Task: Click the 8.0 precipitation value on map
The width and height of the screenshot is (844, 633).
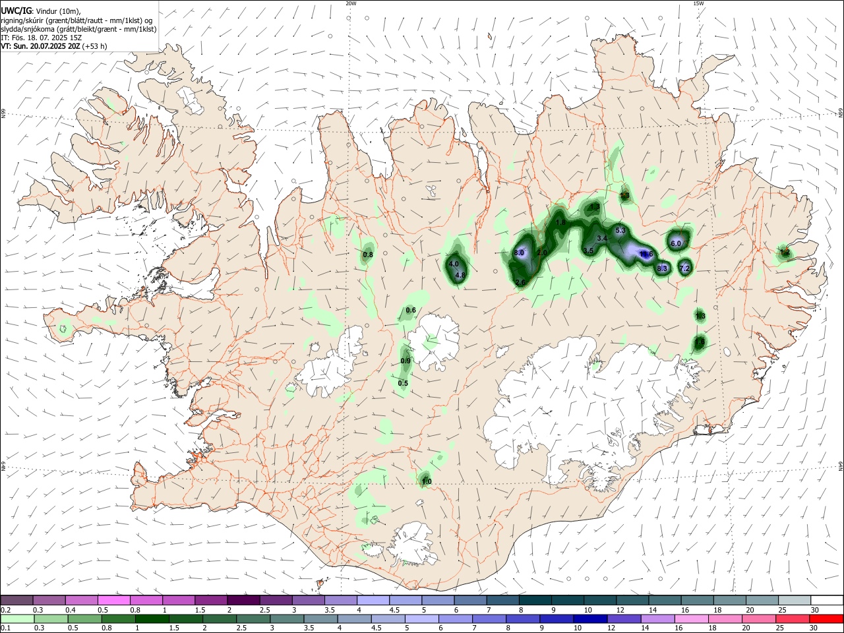Action: [519, 253]
